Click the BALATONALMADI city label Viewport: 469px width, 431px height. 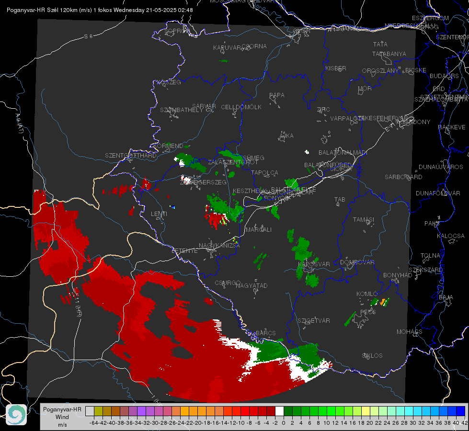click(343, 153)
